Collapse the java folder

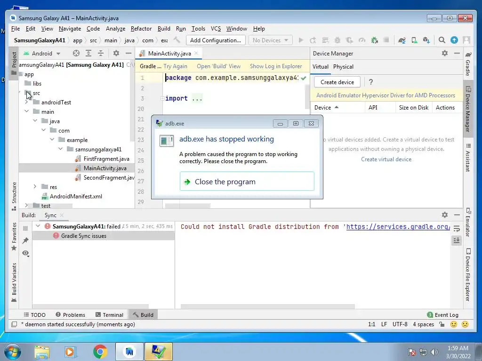[35, 121]
